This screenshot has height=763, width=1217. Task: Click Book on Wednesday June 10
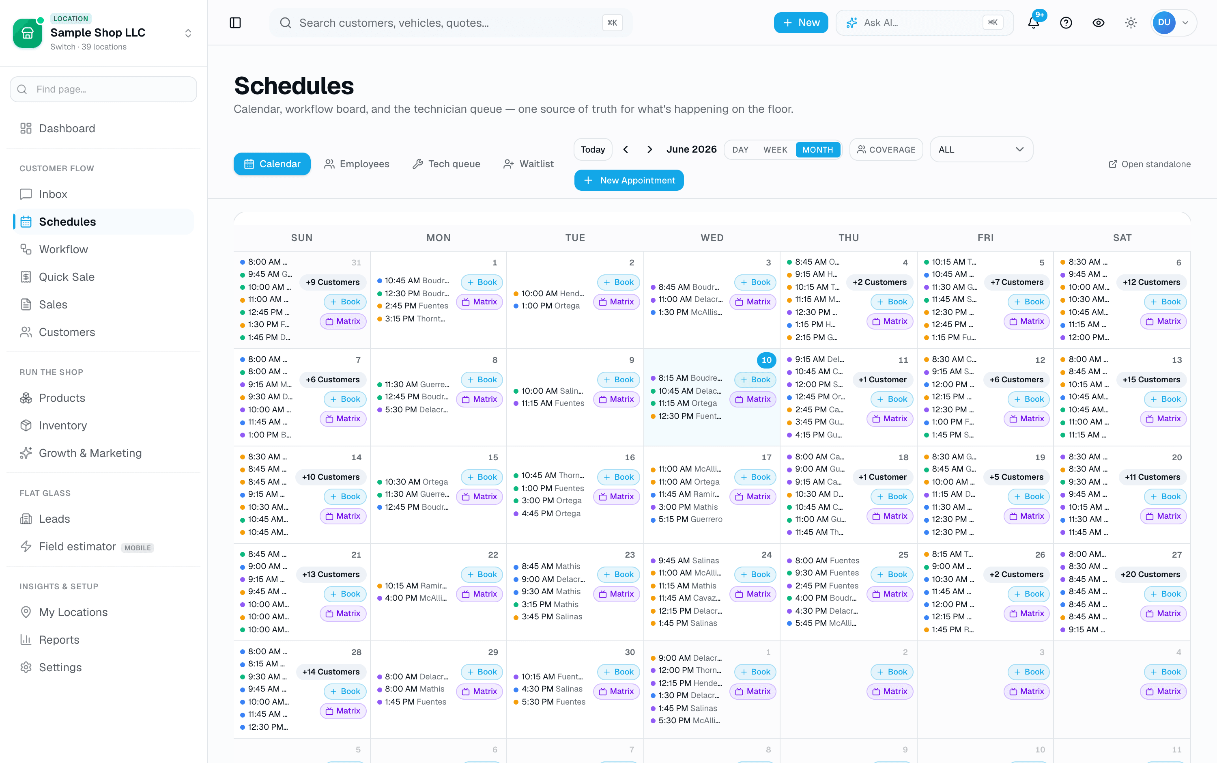[x=755, y=379]
